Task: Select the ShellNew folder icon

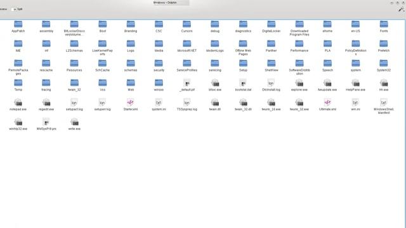Action: coord(271,63)
